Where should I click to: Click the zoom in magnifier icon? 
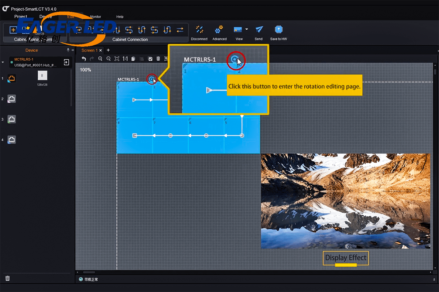[100, 59]
